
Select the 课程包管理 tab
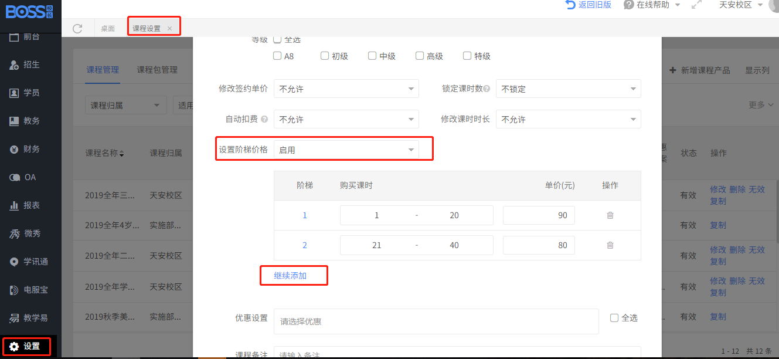click(x=157, y=70)
